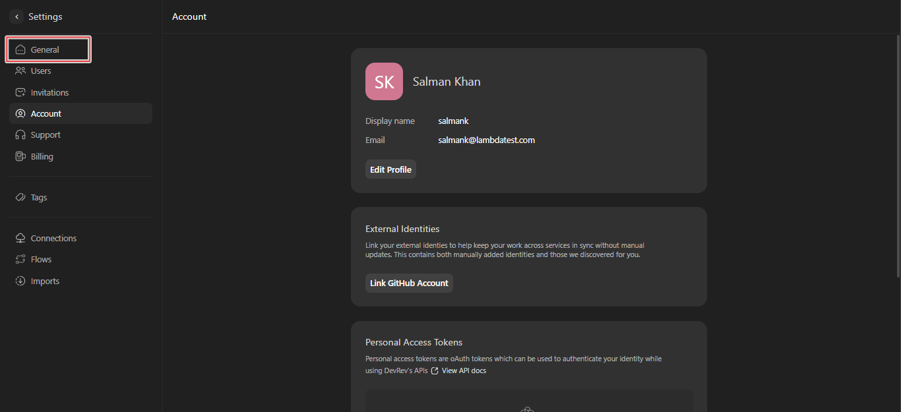This screenshot has height=412, width=901.
Task: Click the Connections cloud icon
Action: [x=20, y=239]
